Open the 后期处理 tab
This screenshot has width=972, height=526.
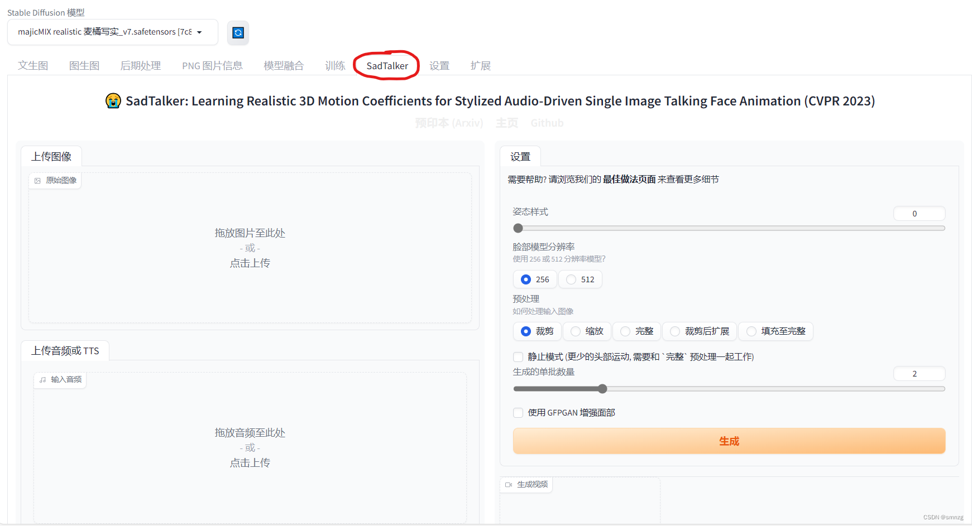click(x=141, y=66)
